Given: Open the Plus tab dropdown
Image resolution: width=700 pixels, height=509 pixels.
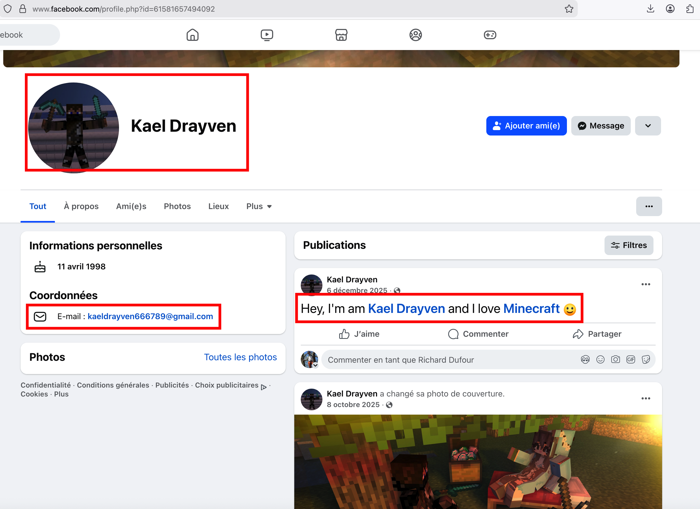Looking at the screenshot, I should (259, 206).
